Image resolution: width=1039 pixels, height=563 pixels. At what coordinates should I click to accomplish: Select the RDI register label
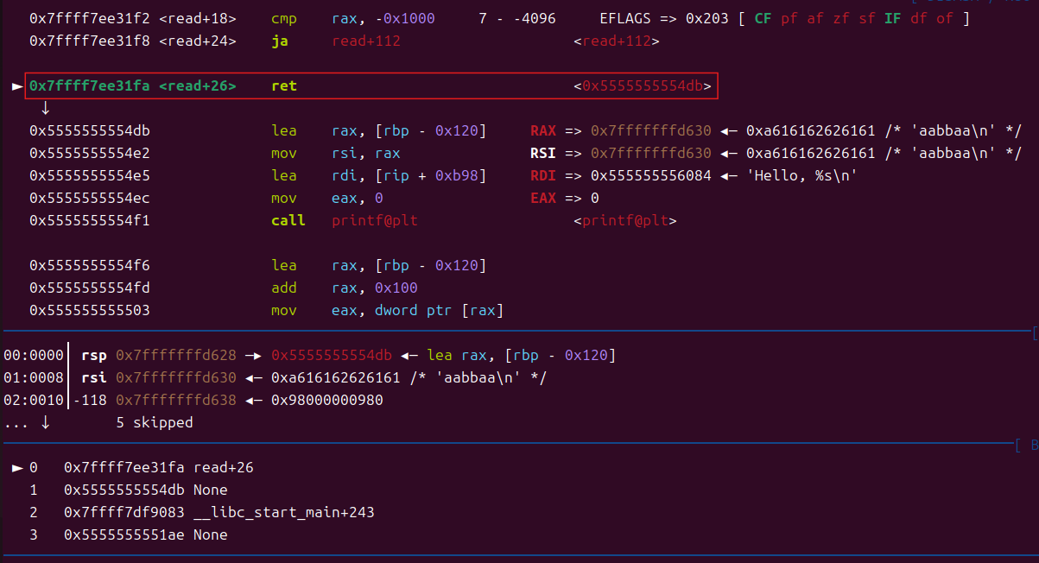pos(543,175)
